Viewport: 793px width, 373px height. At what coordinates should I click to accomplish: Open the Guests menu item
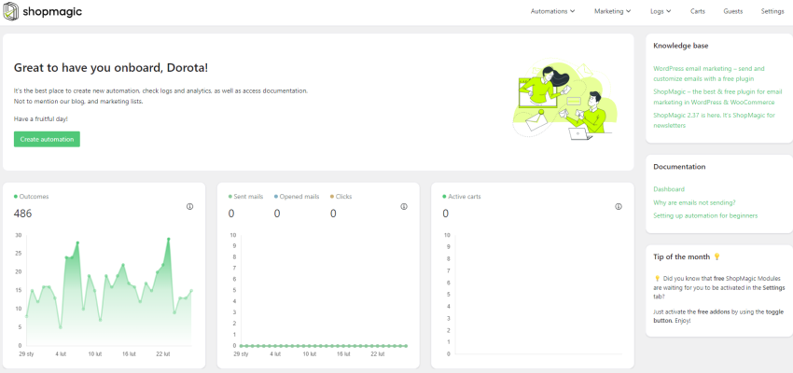[x=732, y=11]
